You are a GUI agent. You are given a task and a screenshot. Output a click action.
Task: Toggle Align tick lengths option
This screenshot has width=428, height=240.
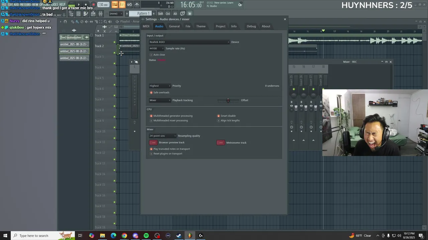pyautogui.click(x=228, y=120)
